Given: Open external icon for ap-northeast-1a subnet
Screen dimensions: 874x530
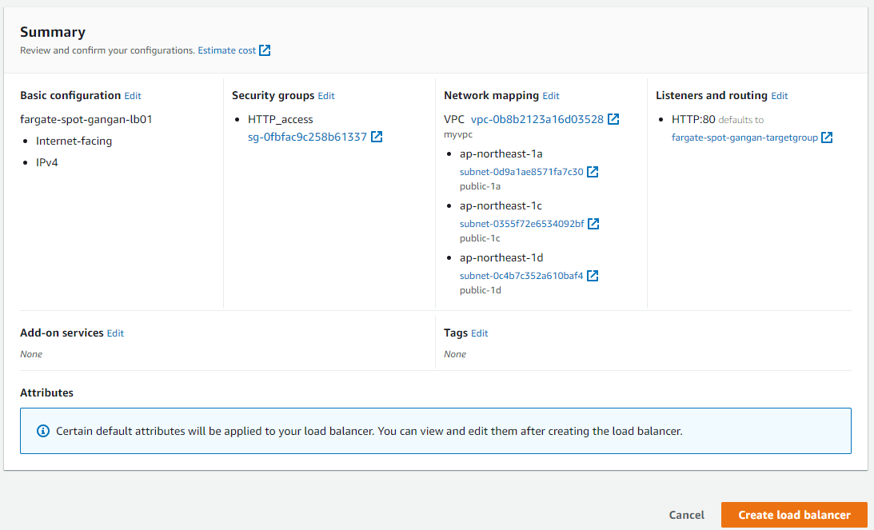Looking at the screenshot, I should [593, 172].
